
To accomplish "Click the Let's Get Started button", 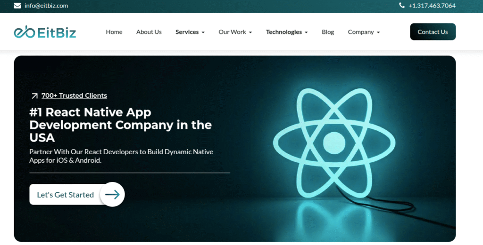I will pyautogui.click(x=66, y=195).
